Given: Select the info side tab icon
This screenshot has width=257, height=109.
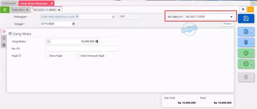Looking at the screenshot, I should [4, 38].
